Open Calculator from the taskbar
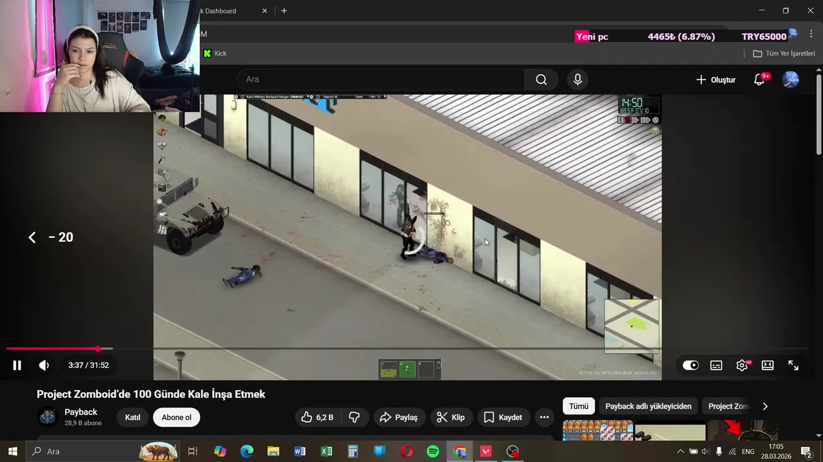The height and width of the screenshot is (462, 823). pos(353,451)
